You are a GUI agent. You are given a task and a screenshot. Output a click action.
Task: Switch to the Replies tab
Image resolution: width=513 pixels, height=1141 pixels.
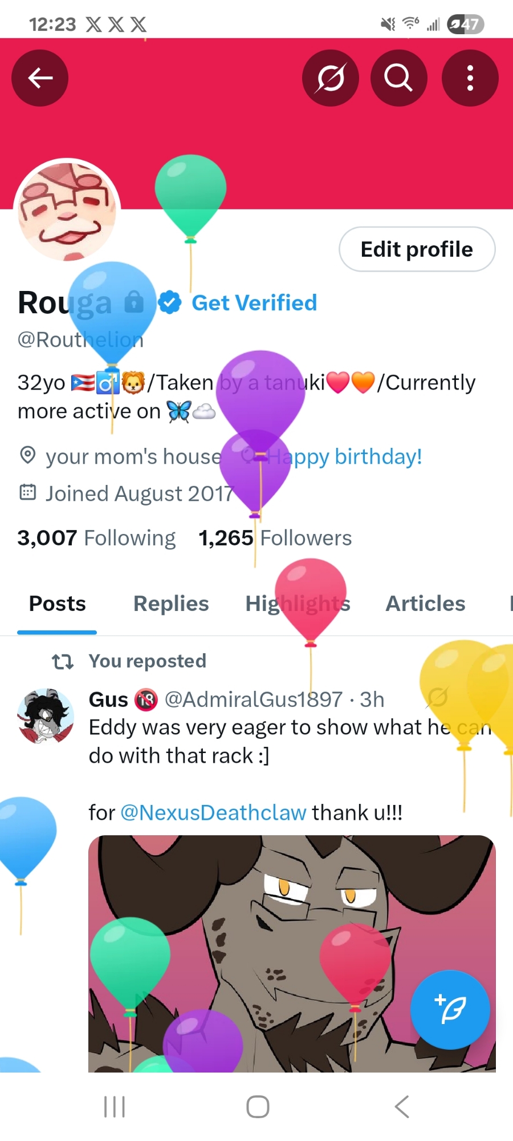coord(171,604)
